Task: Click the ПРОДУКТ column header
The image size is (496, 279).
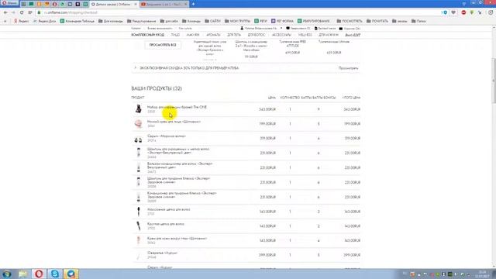Action: click(138, 98)
